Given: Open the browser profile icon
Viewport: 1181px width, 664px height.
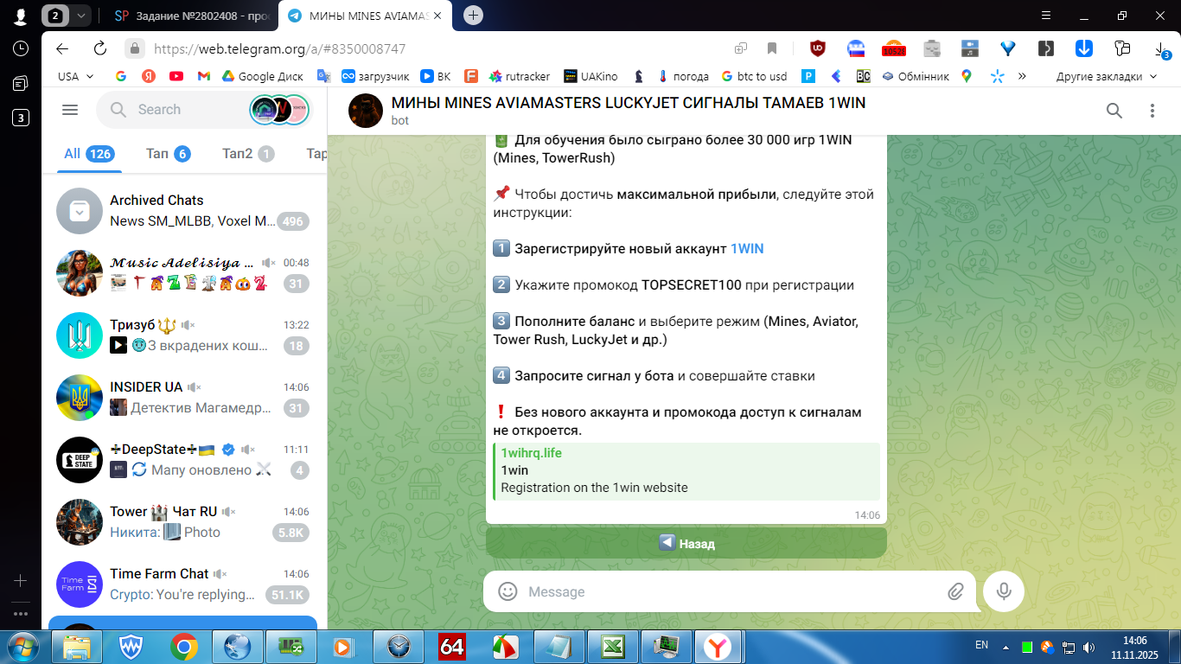Looking at the screenshot, I should click(21, 16).
